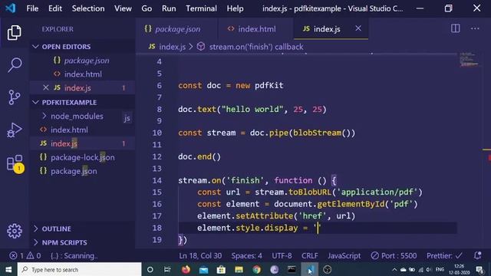Click the taskbar search box

click(x=80, y=269)
